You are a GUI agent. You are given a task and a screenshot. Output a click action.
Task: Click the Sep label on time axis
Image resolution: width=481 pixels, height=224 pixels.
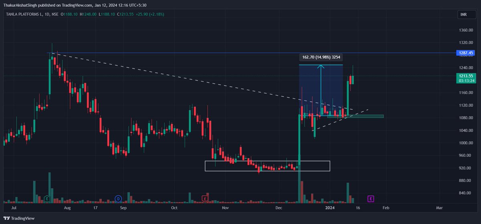123,208
